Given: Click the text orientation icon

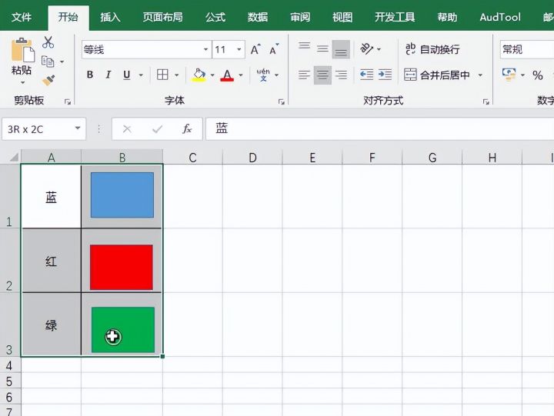Looking at the screenshot, I should (x=366, y=48).
